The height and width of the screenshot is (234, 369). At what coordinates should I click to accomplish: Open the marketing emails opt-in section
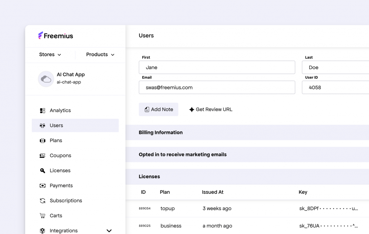(x=183, y=154)
